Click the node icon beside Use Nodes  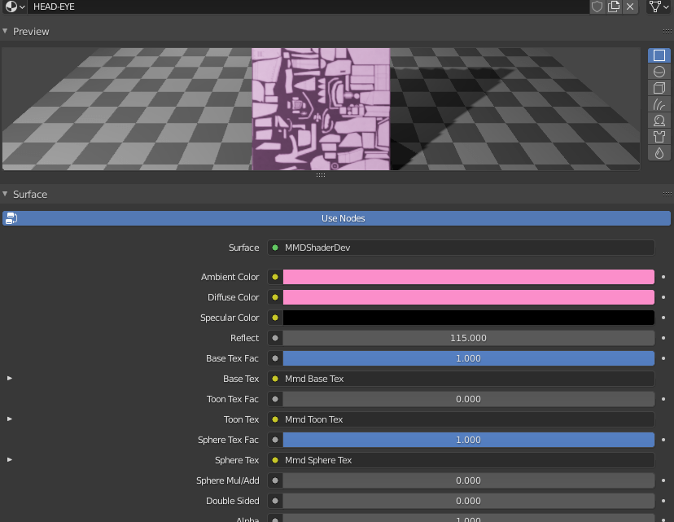click(11, 217)
